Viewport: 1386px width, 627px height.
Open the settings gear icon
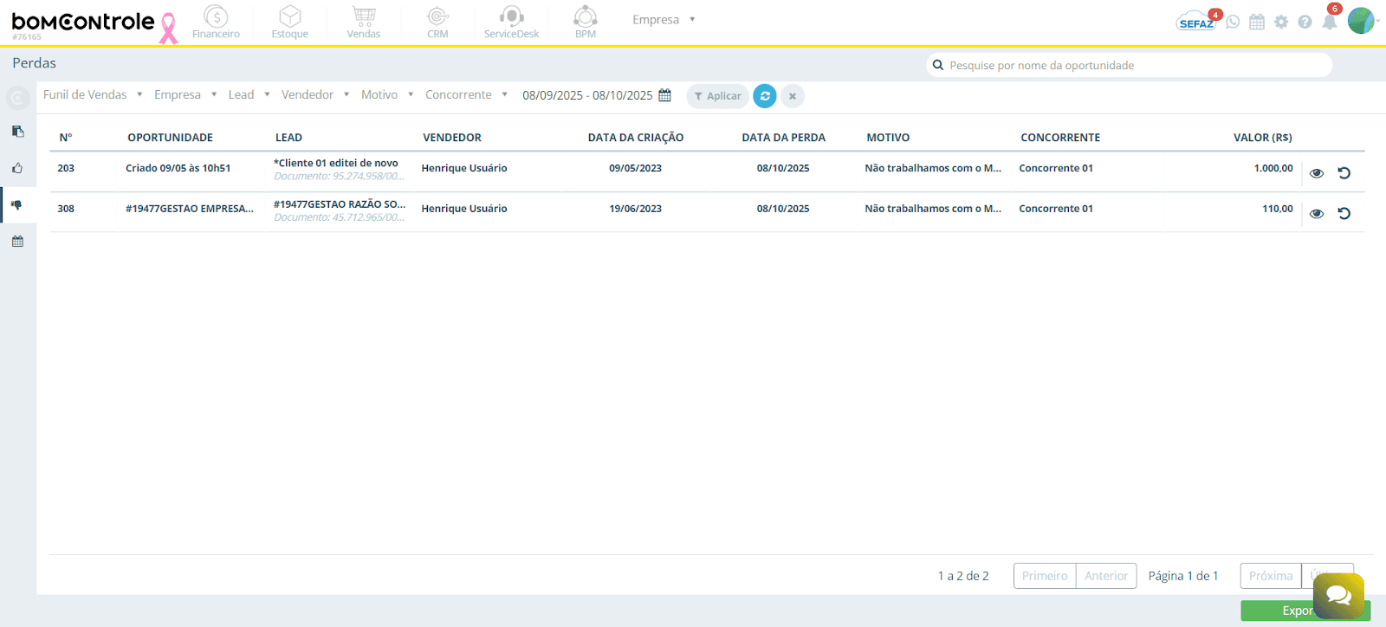tap(1281, 22)
